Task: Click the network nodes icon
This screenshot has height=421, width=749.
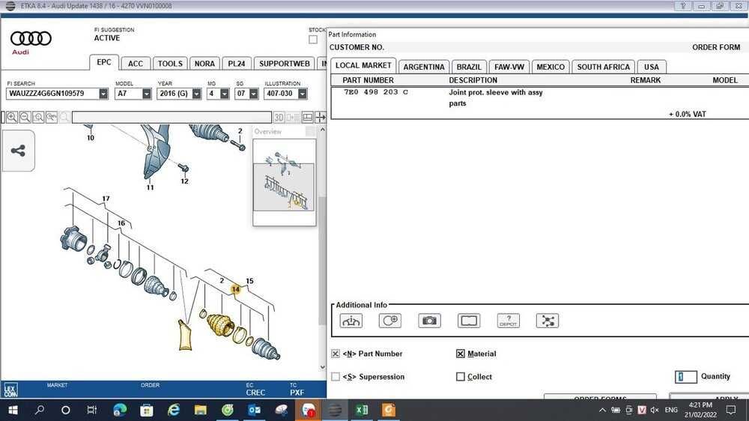Action: coord(548,321)
